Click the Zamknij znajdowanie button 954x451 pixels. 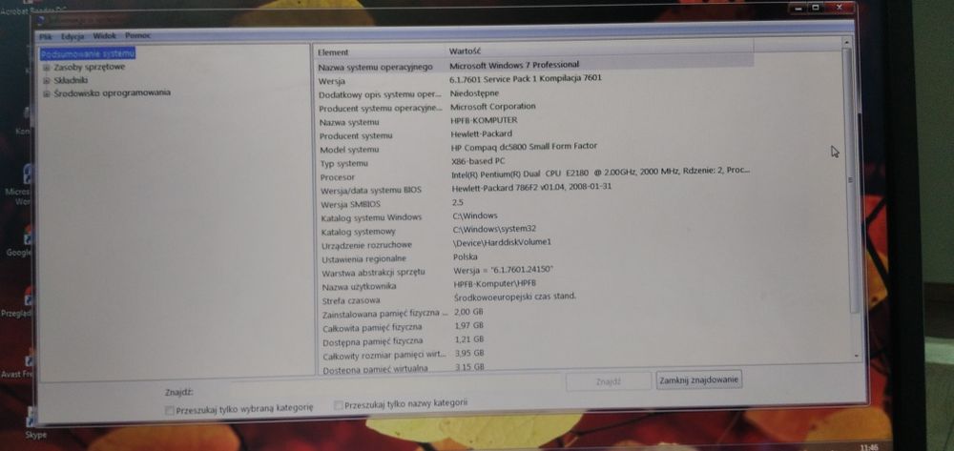699,379
